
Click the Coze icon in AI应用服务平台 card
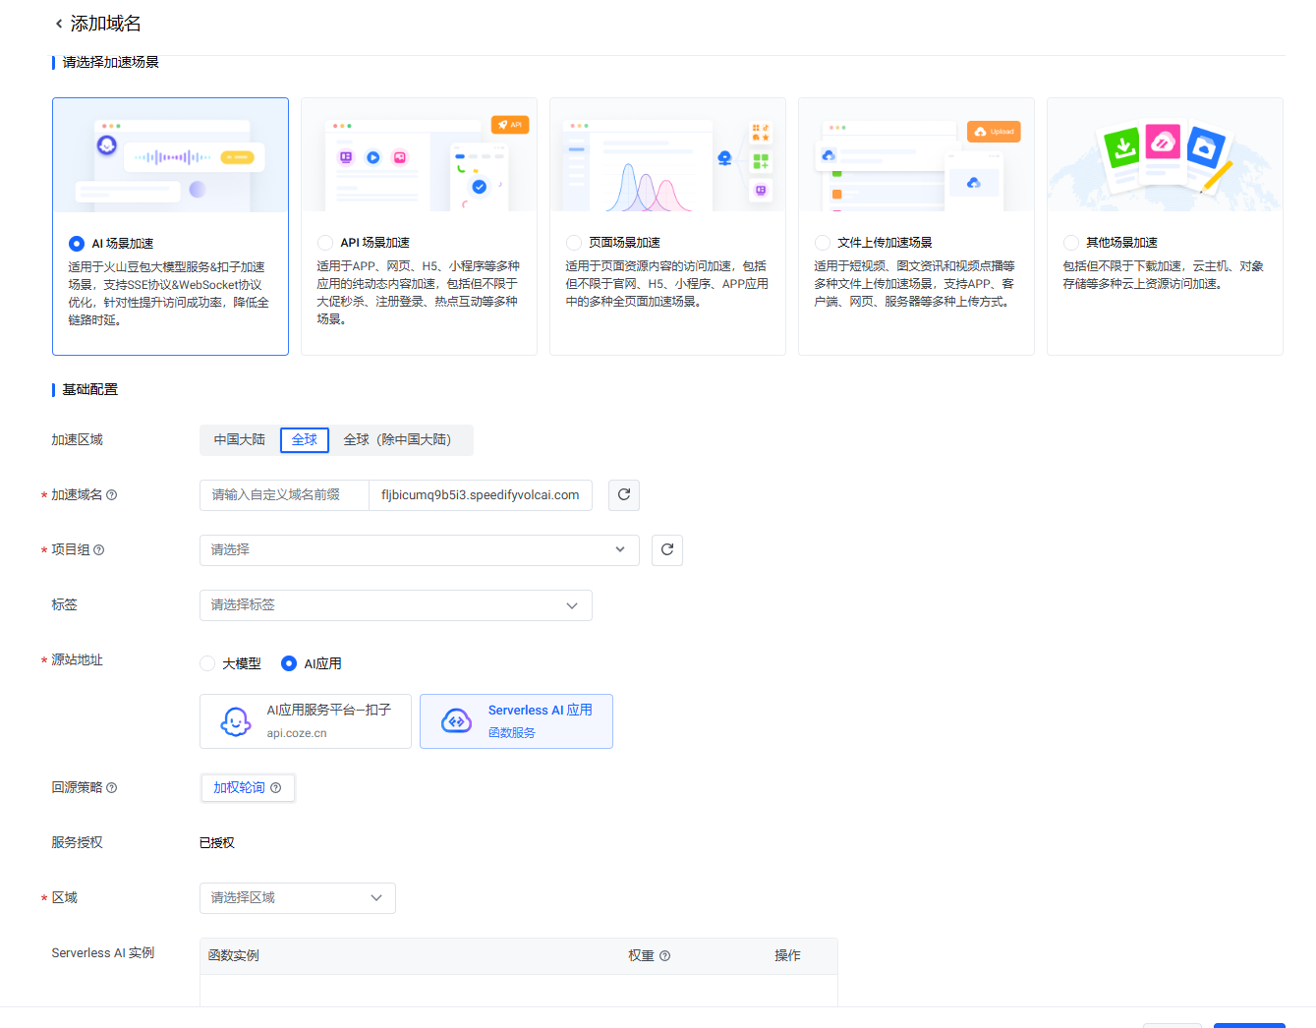pos(235,721)
